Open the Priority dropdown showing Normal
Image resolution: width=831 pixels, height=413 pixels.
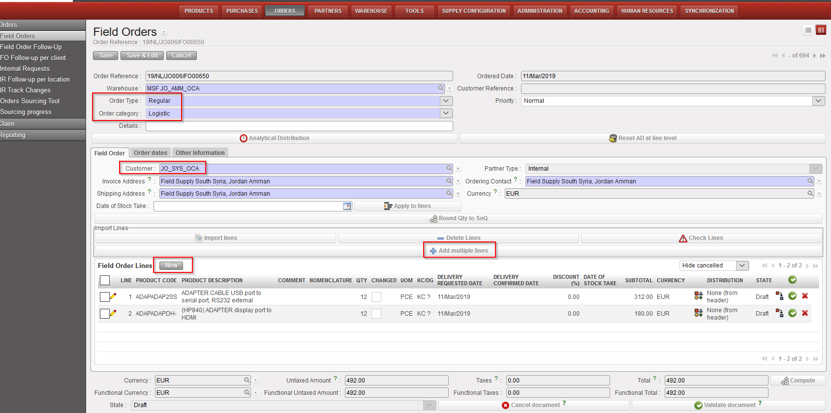pyautogui.click(x=818, y=101)
